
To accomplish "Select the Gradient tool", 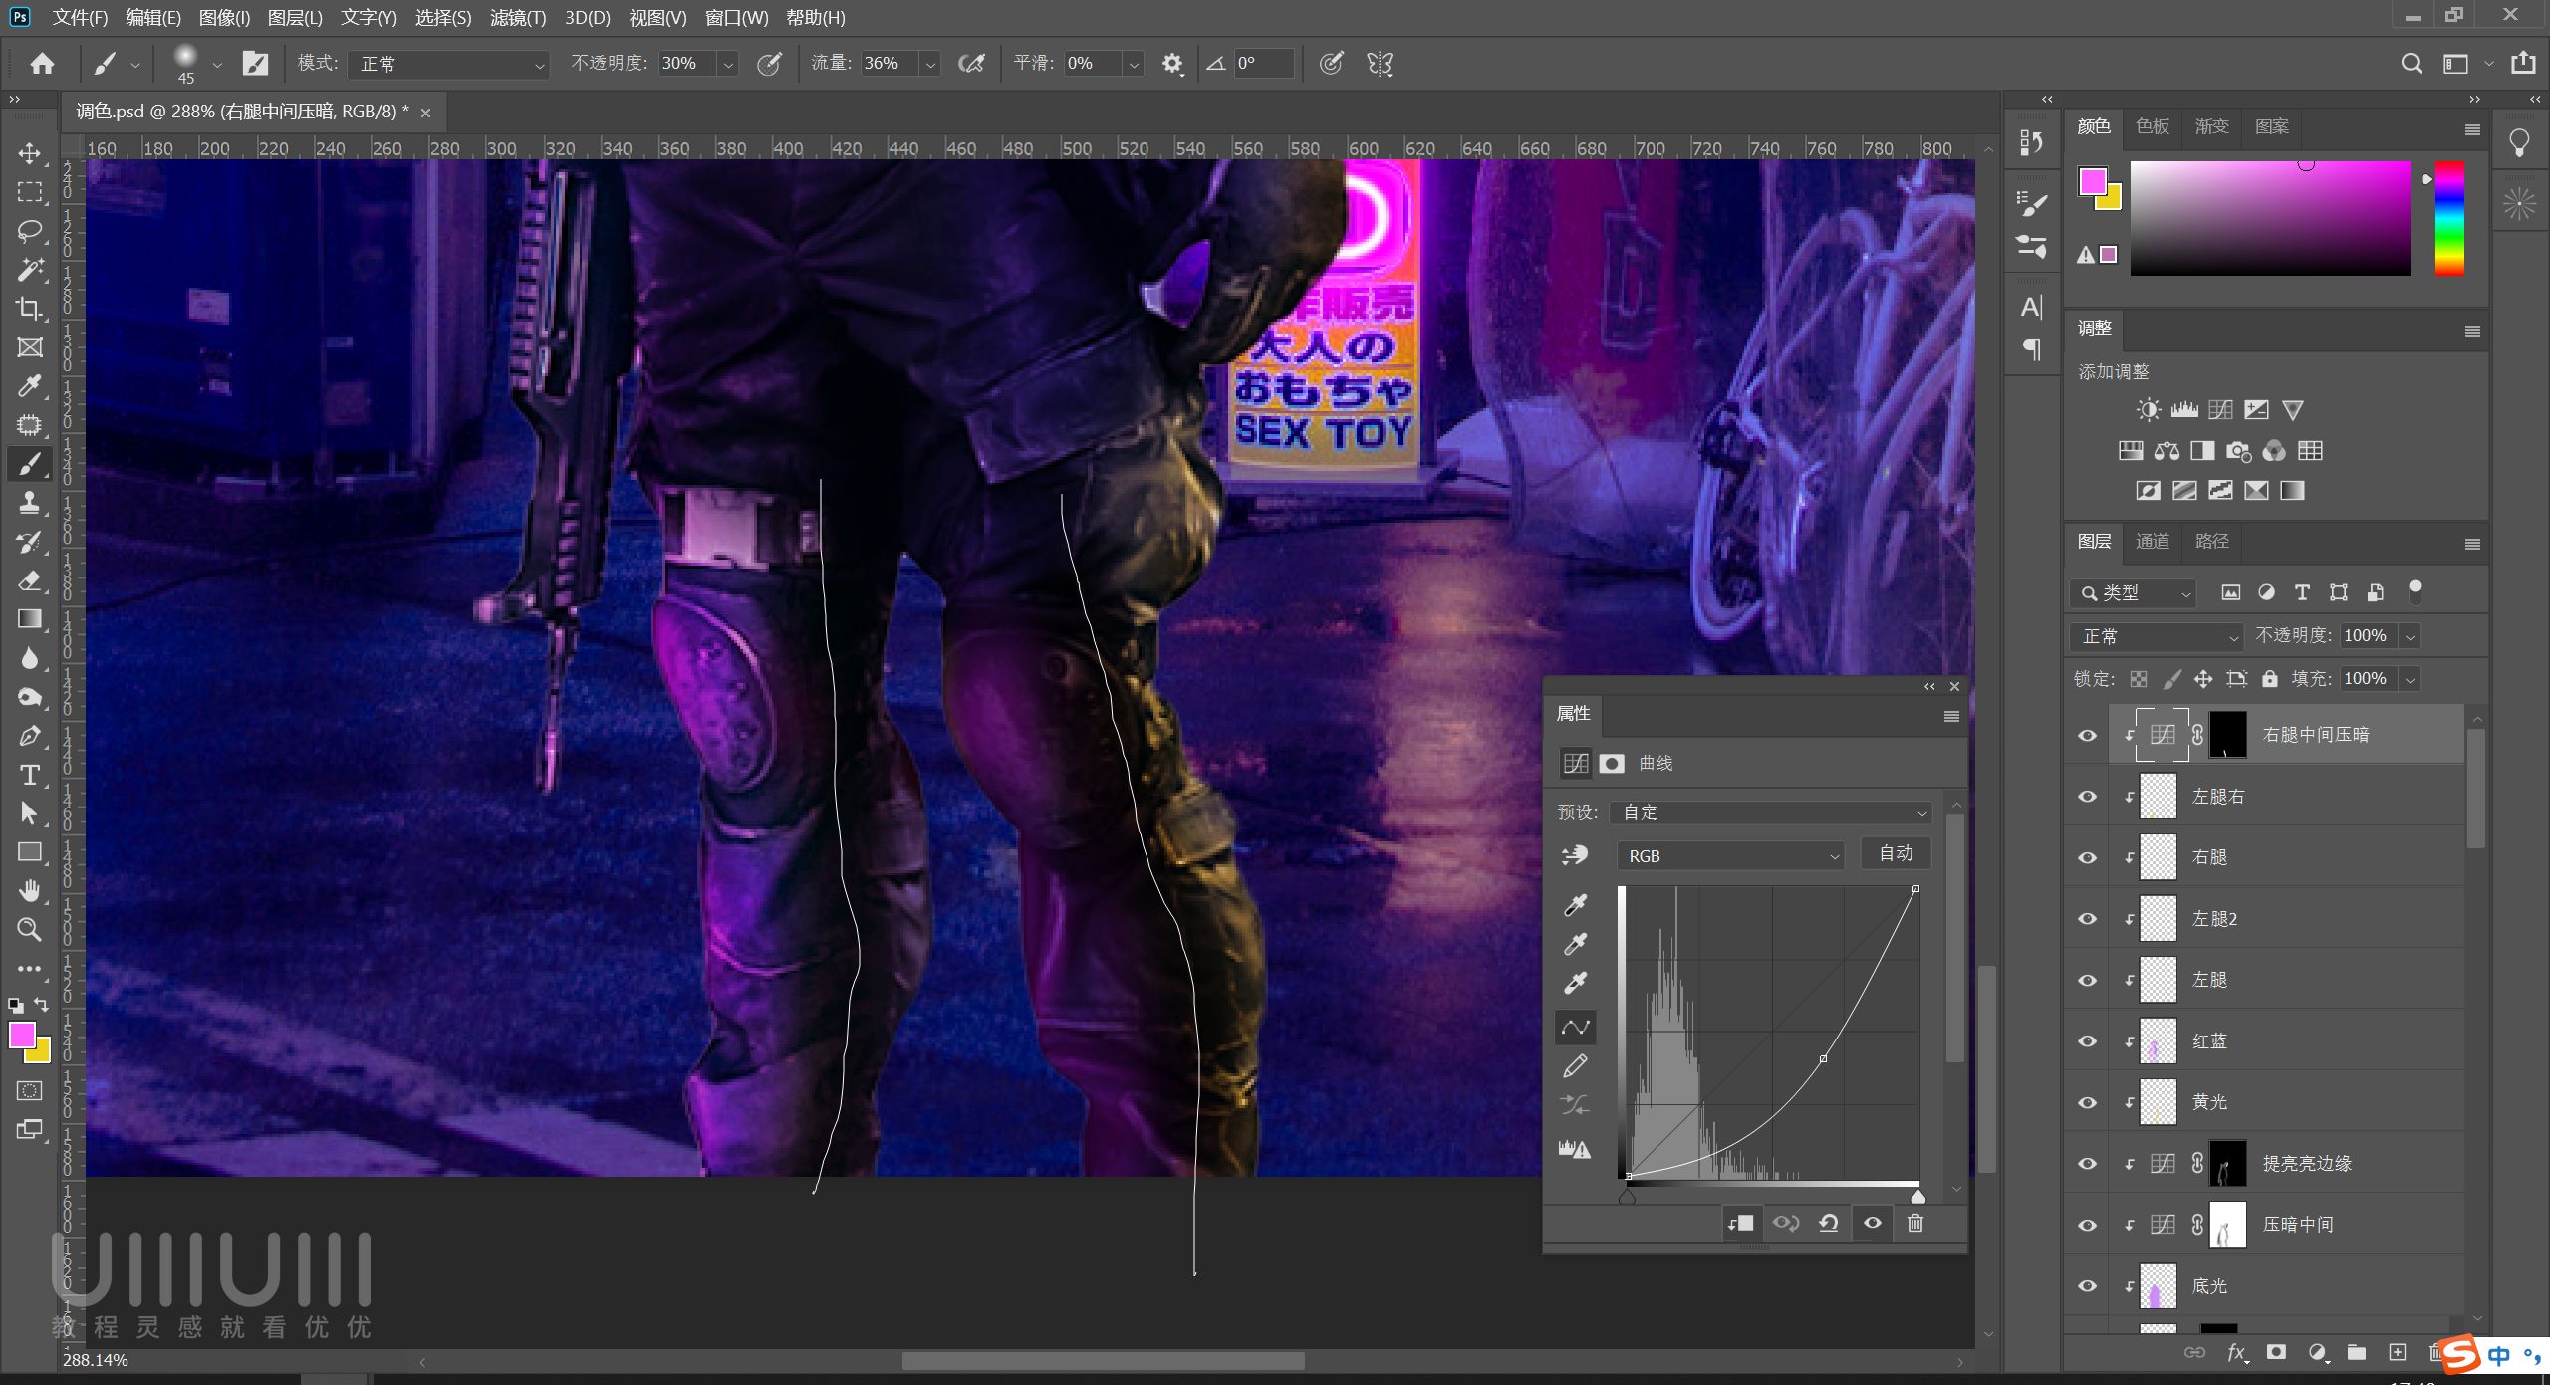I will (30, 619).
